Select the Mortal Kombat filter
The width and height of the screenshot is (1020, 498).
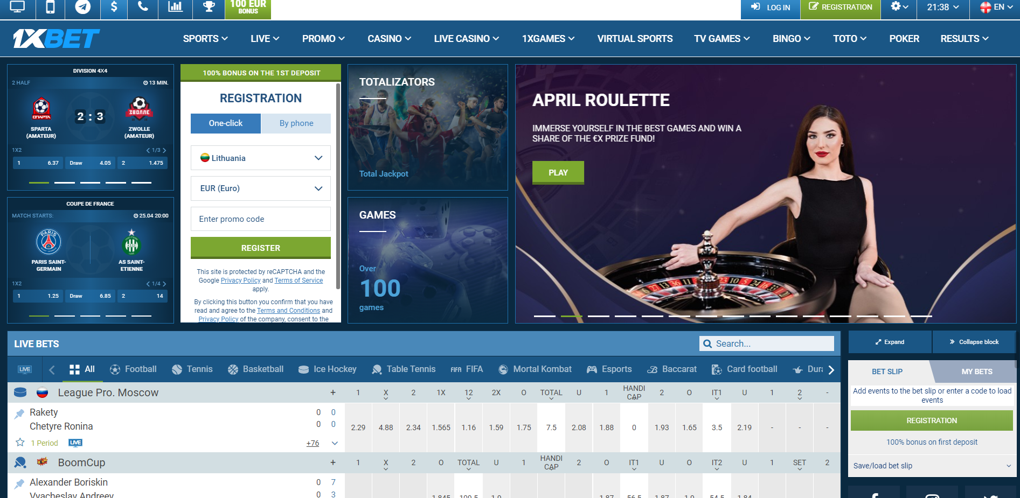(535, 369)
